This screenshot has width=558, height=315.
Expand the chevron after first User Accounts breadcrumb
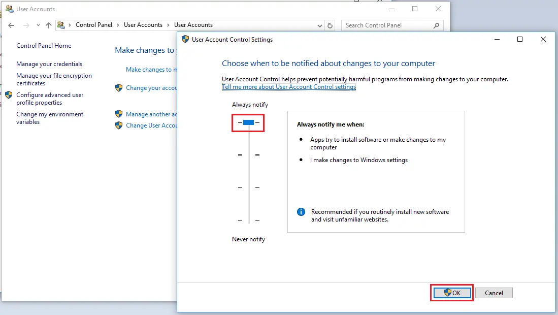point(169,25)
